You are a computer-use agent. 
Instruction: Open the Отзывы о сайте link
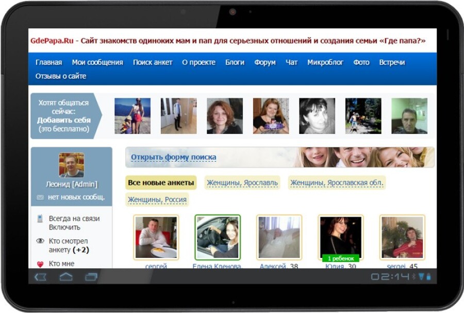click(x=61, y=76)
